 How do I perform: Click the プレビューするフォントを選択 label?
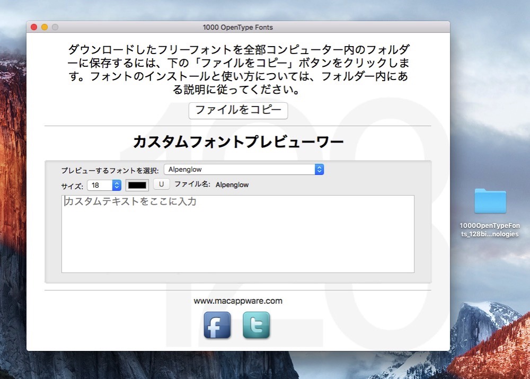(x=110, y=170)
